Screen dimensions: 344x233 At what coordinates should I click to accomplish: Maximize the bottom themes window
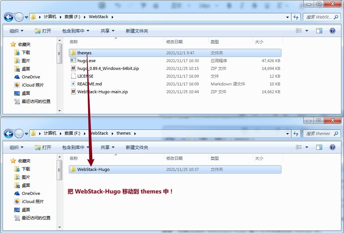coord(319,120)
